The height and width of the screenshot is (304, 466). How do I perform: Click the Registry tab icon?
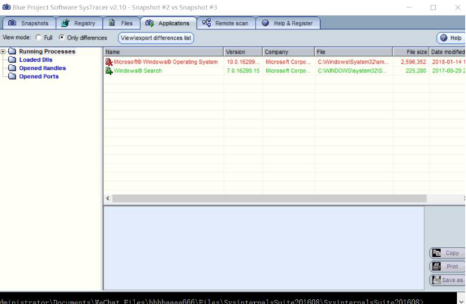click(x=65, y=23)
